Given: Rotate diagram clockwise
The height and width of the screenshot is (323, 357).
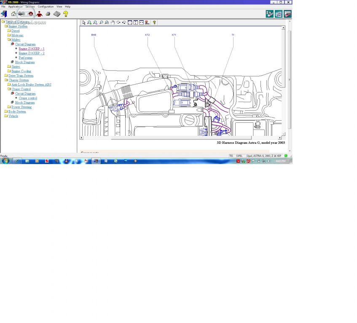Looking at the screenshot, I should (x=118, y=22).
